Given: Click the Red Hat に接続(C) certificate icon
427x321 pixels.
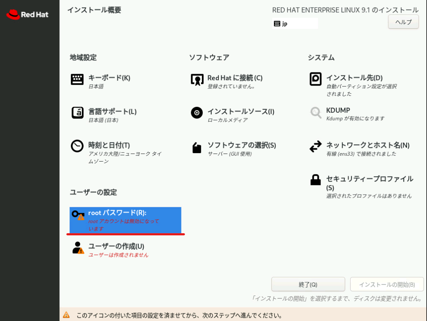Looking at the screenshot, I should click(x=197, y=79).
